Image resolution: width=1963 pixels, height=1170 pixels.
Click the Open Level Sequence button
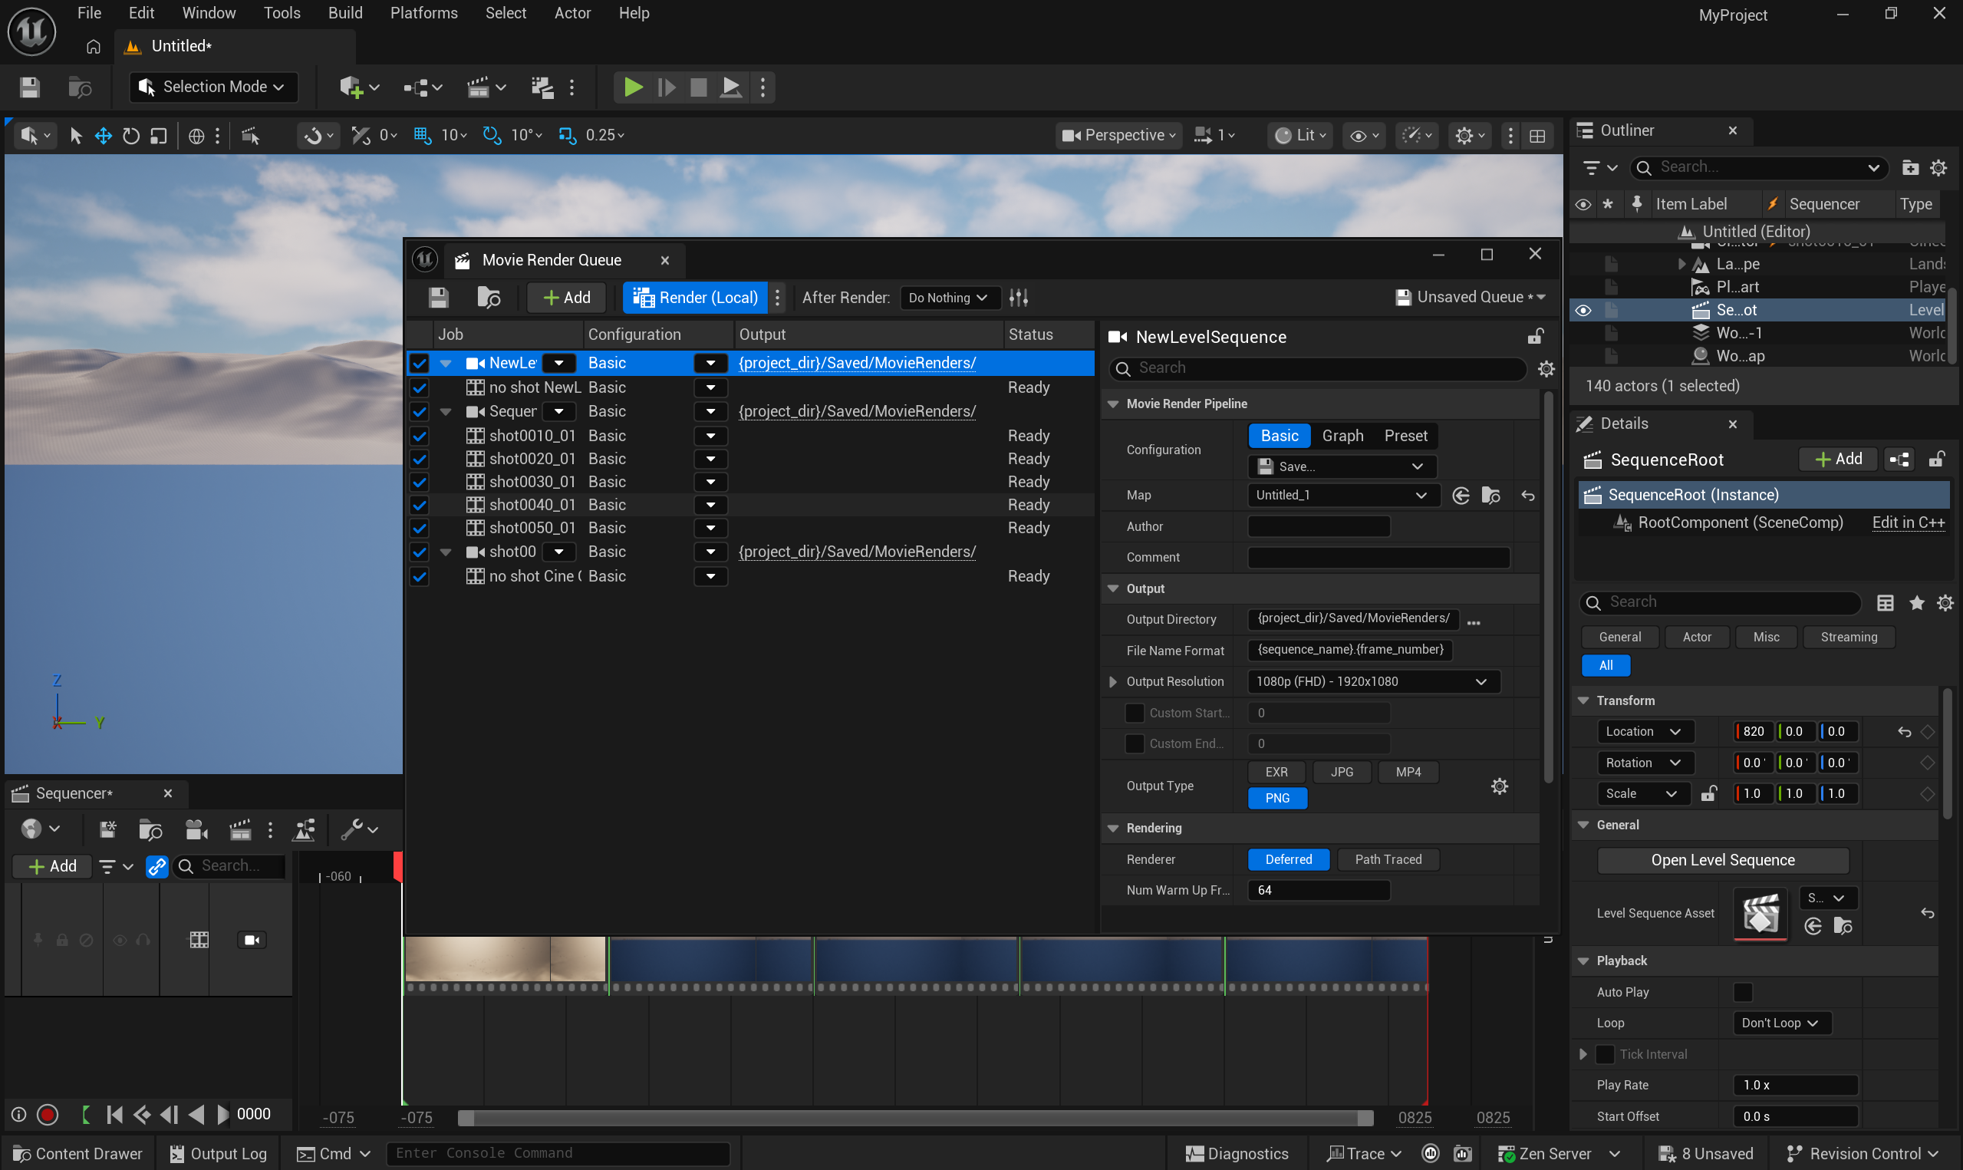click(1723, 860)
